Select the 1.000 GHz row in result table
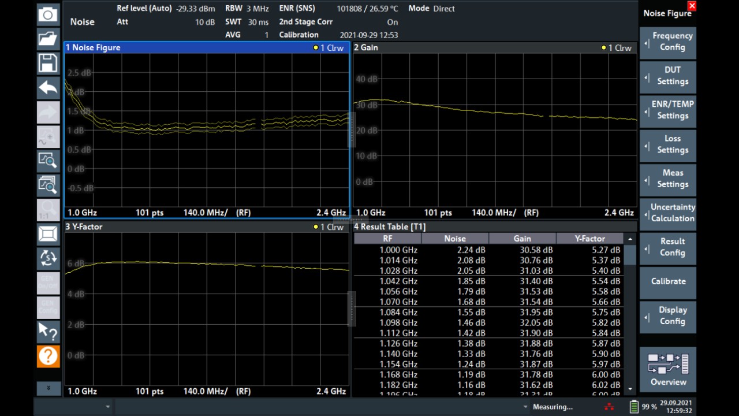Viewport: 739px width, 416px height. (x=488, y=250)
